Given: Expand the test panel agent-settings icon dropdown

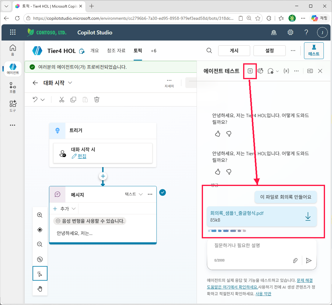Looking at the screenshot, I should click(277, 71).
